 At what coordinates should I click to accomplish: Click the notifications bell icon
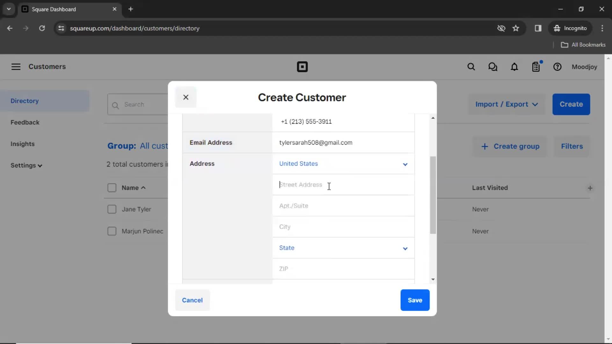coord(514,67)
